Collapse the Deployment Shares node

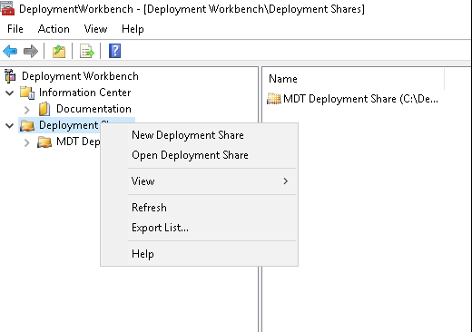[10, 125]
